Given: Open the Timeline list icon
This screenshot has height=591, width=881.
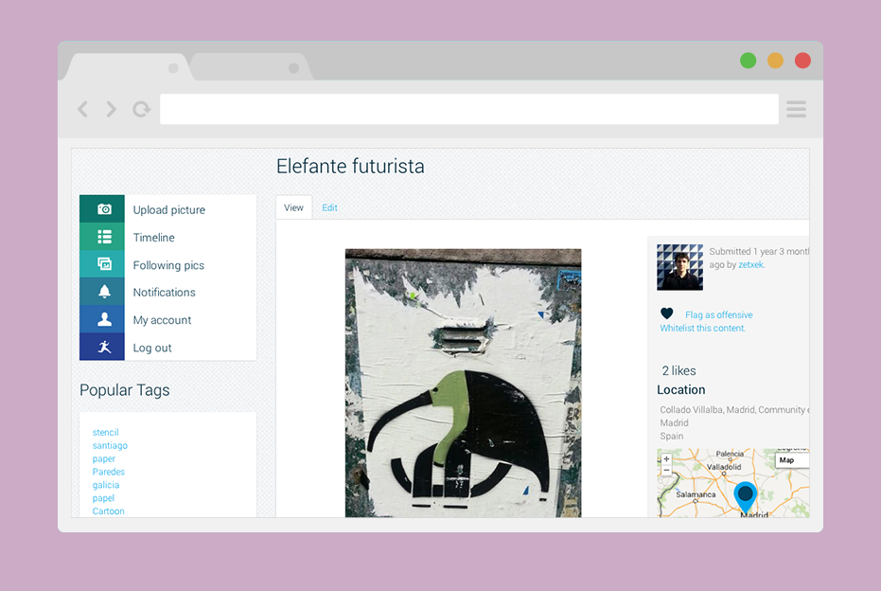Looking at the screenshot, I should [x=104, y=237].
